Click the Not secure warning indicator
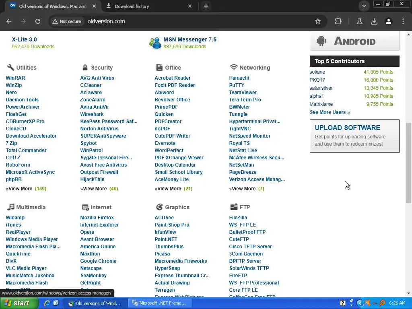The width and height of the screenshot is (412, 309). tap(66, 21)
